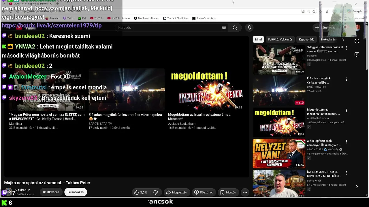Click the Feliratkozás (Subscribe) button
The height and width of the screenshot is (207, 369).
pos(76,192)
